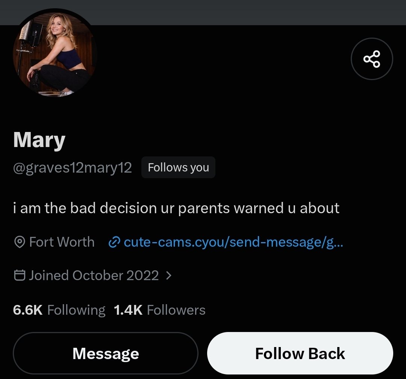406x379 pixels.
Task: Click the 6.6K following count
Action: pyautogui.click(x=28, y=310)
